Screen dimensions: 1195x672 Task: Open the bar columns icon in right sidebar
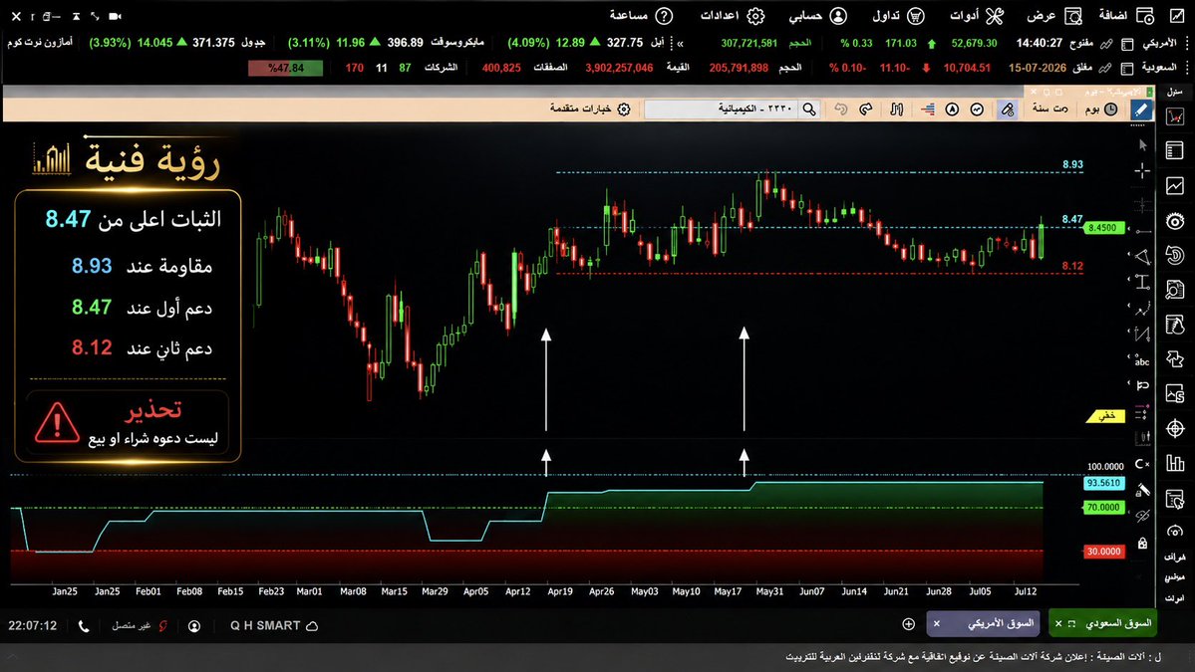click(x=1175, y=464)
